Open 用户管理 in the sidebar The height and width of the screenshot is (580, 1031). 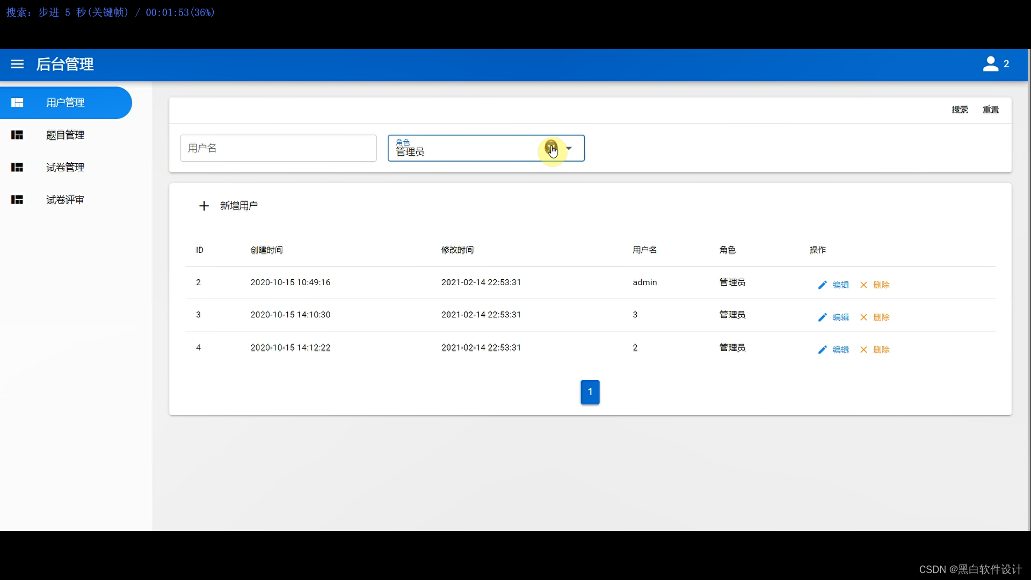click(66, 103)
